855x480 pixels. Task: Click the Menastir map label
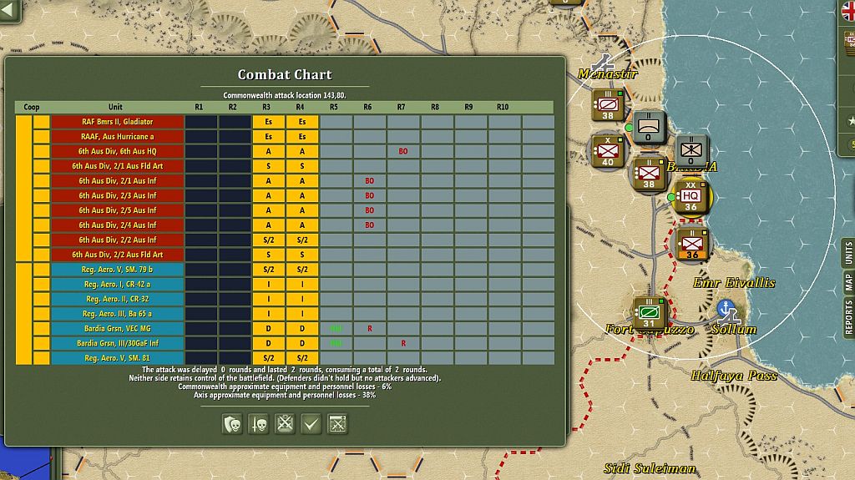point(608,73)
